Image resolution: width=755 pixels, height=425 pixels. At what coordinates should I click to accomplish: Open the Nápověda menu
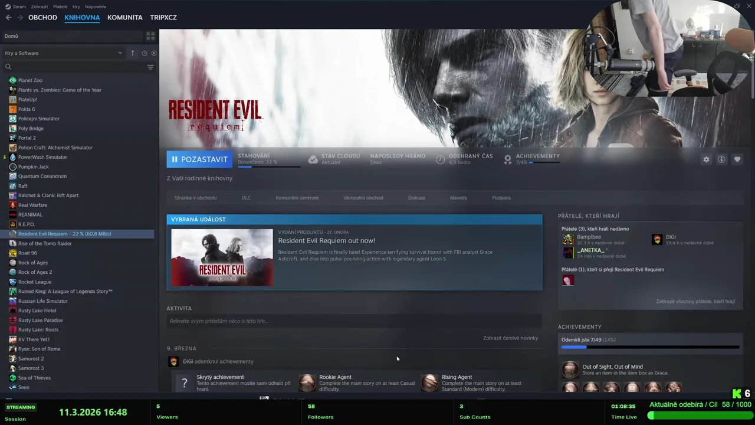(96, 6)
